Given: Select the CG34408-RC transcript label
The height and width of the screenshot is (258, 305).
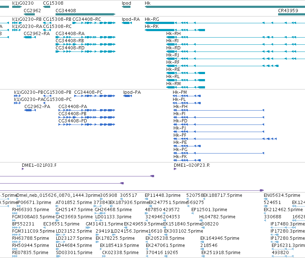Looking at the screenshot, I should coord(87,19).
